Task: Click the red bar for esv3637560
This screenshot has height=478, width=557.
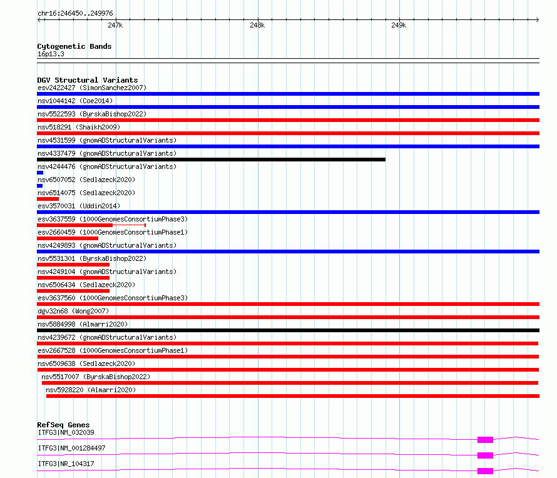Action: coord(288,304)
